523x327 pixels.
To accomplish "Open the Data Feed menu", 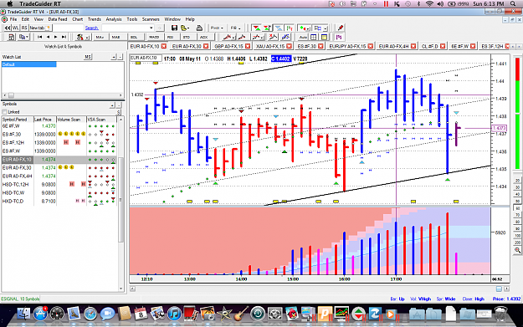I will [x=58, y=19].
